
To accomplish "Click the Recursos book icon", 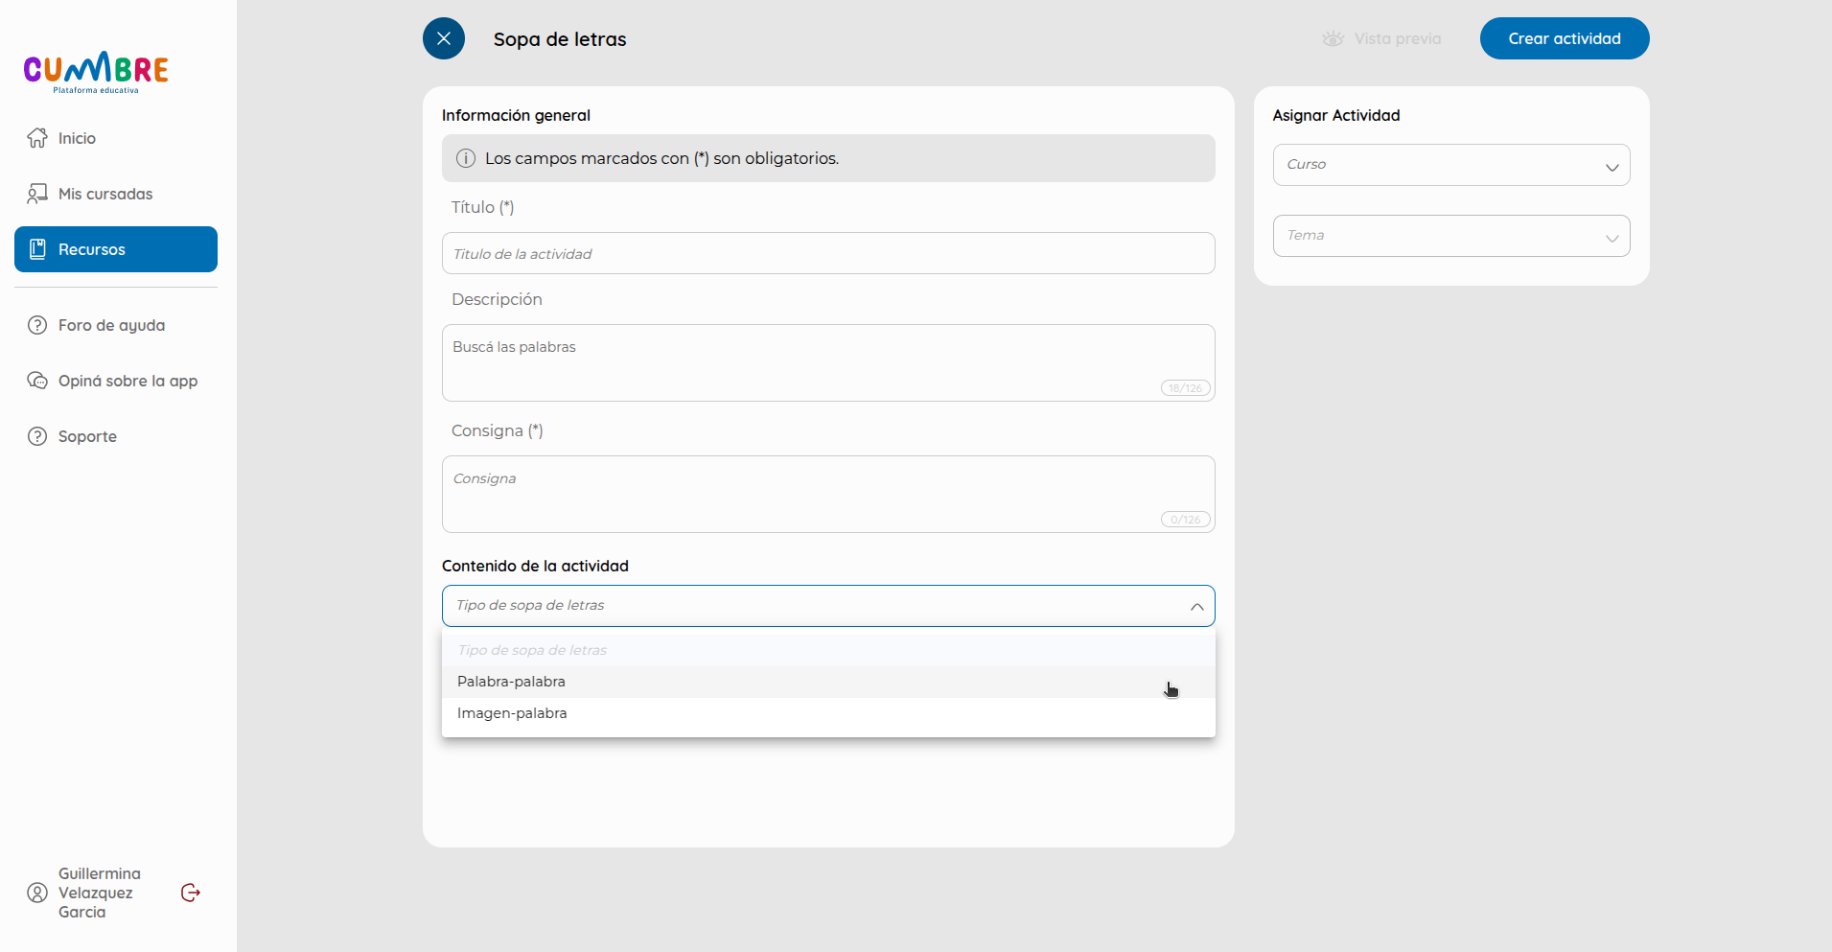I will [x=37, y=249].
